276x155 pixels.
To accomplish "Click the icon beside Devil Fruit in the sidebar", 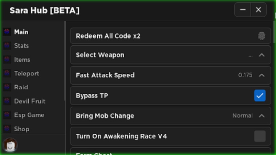I will point(7,101).
